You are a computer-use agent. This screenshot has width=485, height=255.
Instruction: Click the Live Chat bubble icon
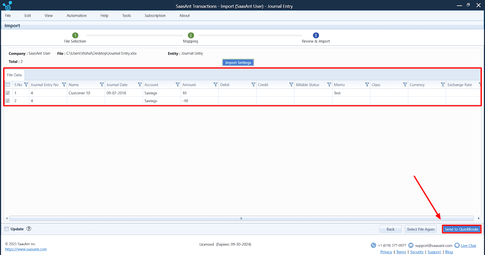(x=457, y=245)
